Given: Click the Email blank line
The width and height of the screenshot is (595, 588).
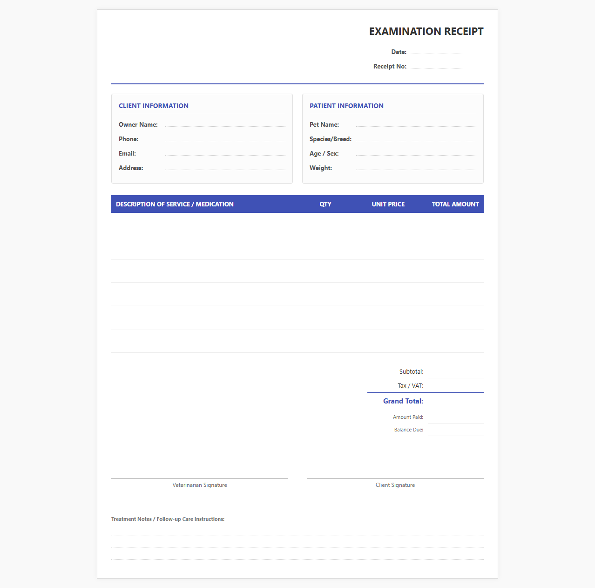Looking at the screenshot, I should click(225, 152).
